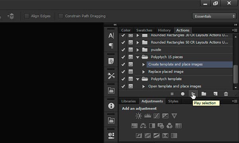Screen dimensions: 239x143
Task: Toggle checkmark for puzzle action set
Action: click(123, 50)
